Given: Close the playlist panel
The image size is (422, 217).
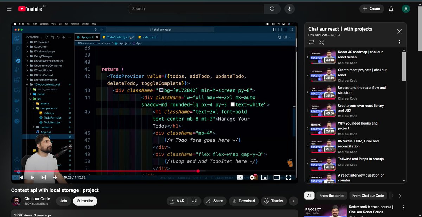Looking at the screenshot, I should point(399,31).
